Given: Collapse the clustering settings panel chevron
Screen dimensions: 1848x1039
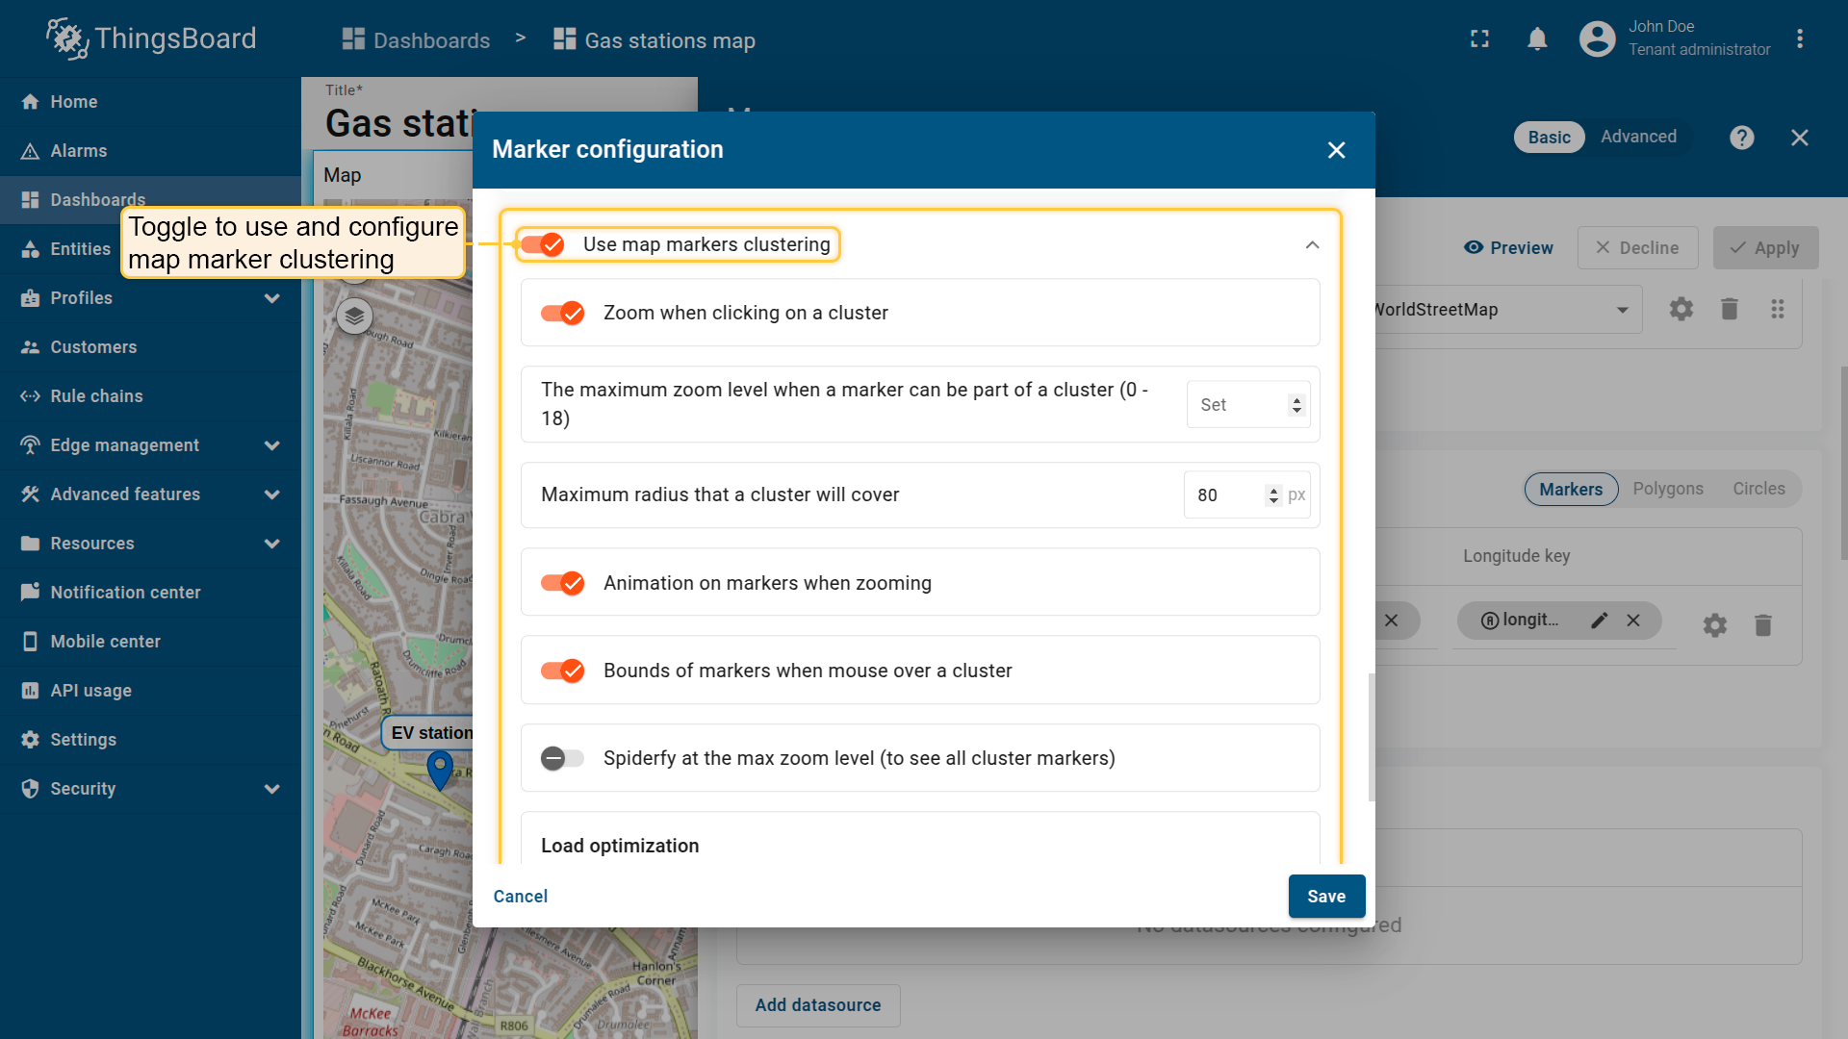Looking at the screenshot, I should click(x=1312, y=245).
